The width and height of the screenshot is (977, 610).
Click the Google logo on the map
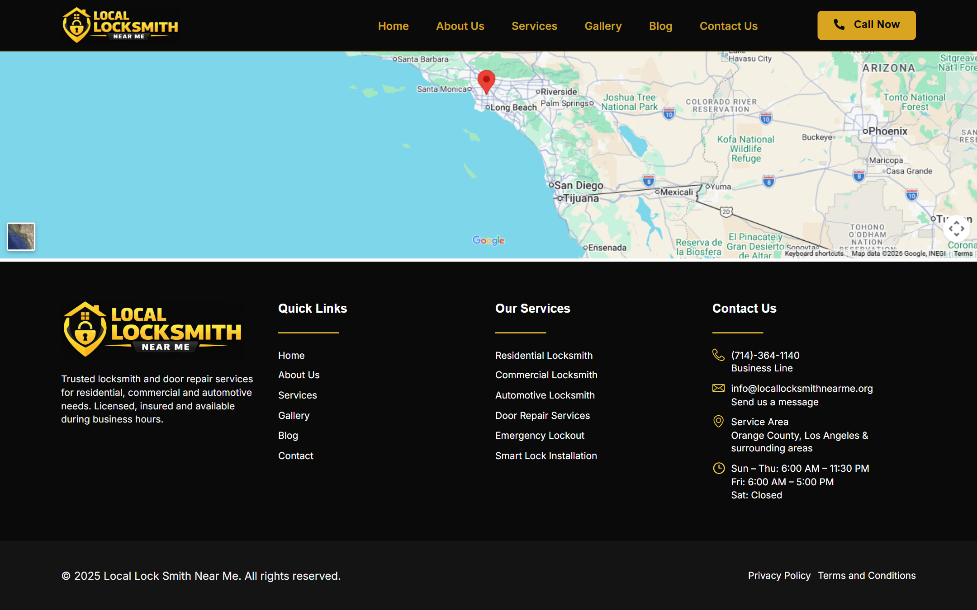point(488,240)
